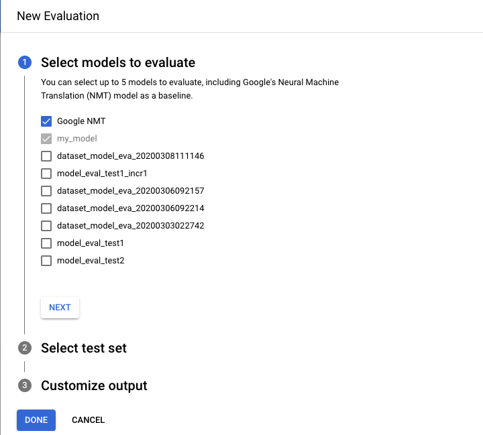Select the model_eval_test1_incr1 checkbox
Image resolution: width=483 pixels, height=435 pixels.
[46, 174]
